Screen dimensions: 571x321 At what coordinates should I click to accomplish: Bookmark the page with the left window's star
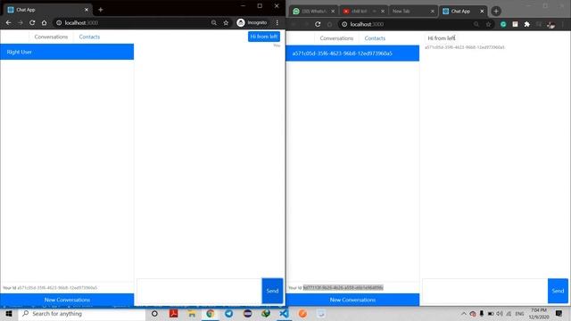click(x=226, y=22)
